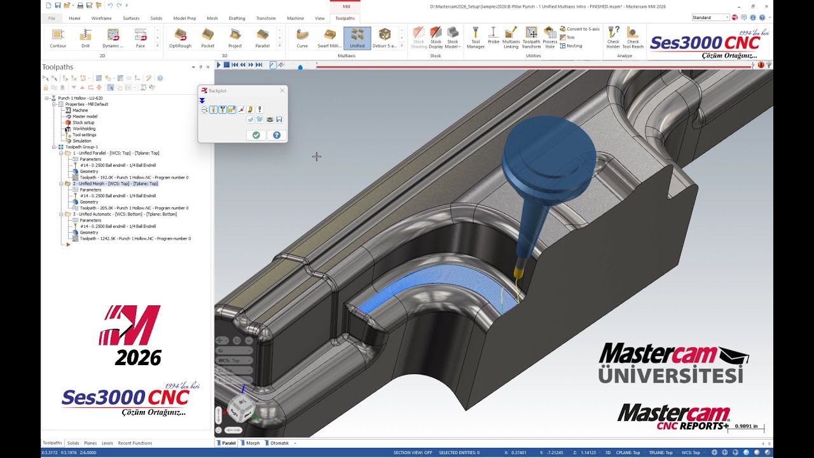Image resolution: width=814 pixels, height=458 pixels.
Task: Open the Tool Manager
Action: 476,38
